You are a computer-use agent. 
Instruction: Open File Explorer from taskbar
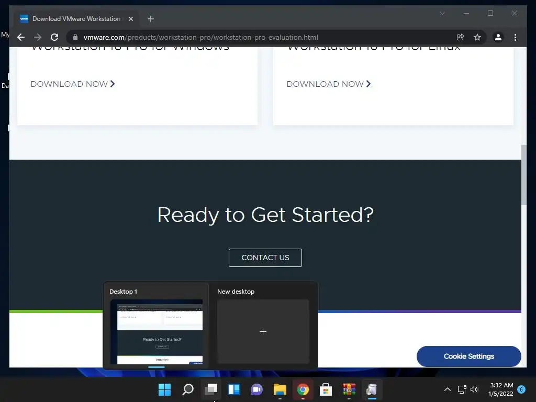280,389
